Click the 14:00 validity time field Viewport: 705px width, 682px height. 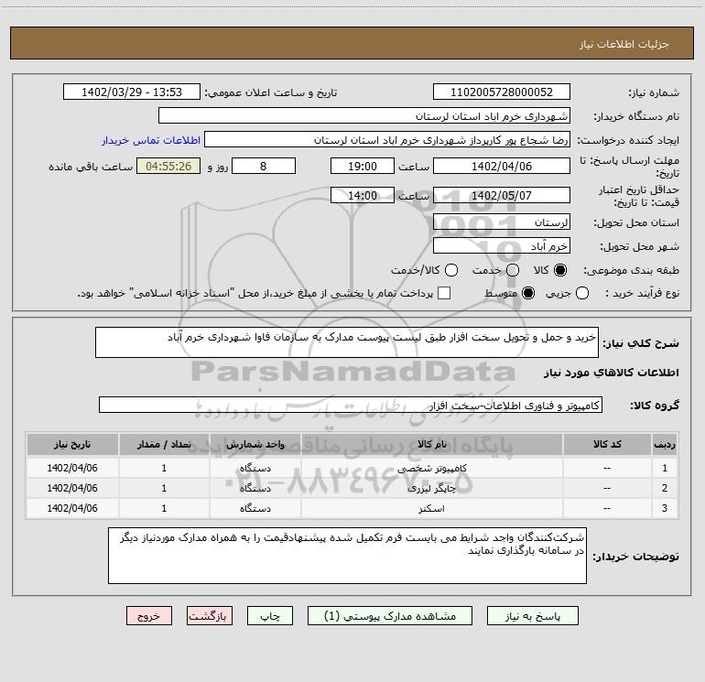coord(363,195)
